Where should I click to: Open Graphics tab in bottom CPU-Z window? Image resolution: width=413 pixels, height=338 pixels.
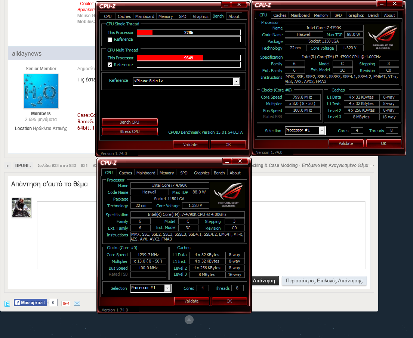coord(202,173)
